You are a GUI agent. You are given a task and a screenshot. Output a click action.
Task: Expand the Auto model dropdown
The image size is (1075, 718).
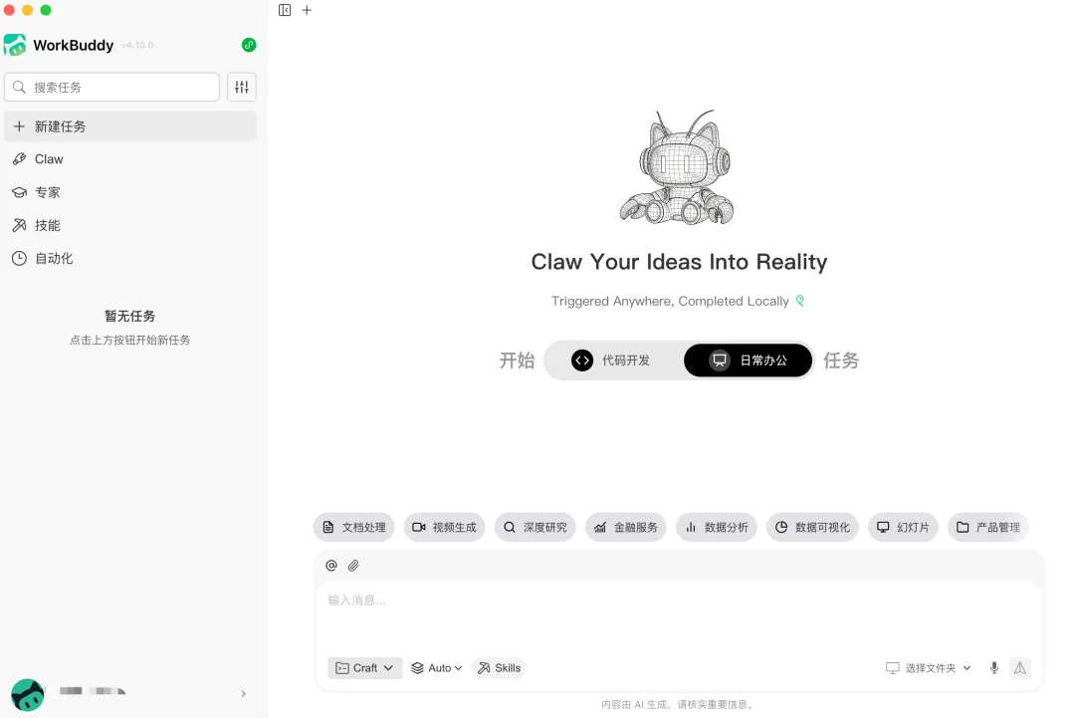(437, 668)
